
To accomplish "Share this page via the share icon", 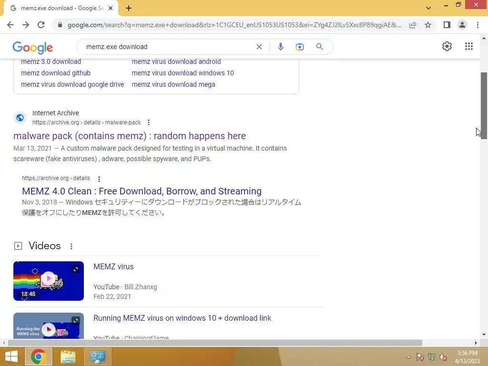I will pyautogui.click(x=413, y=25).
